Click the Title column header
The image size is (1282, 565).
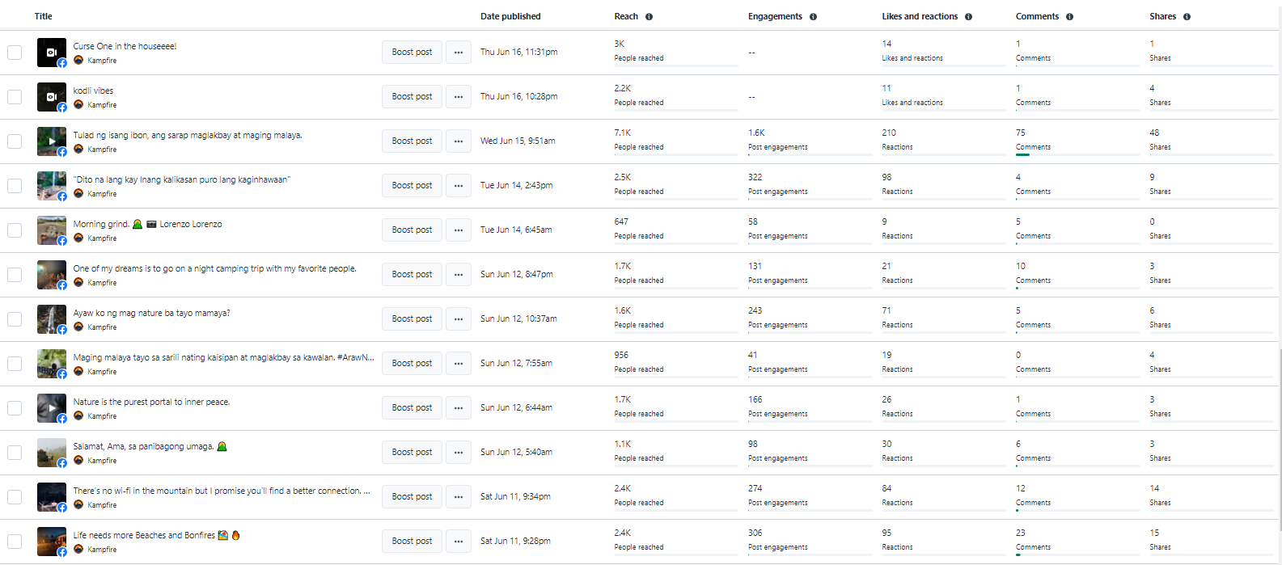click(44, 16)
